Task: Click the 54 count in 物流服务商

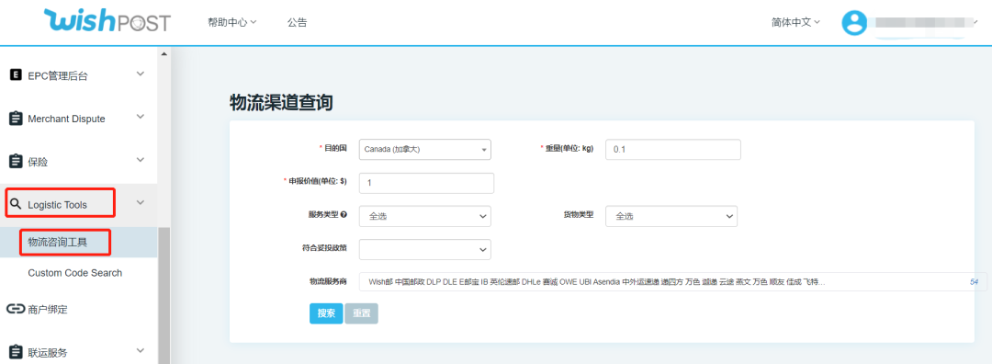Action: [974, 281]
